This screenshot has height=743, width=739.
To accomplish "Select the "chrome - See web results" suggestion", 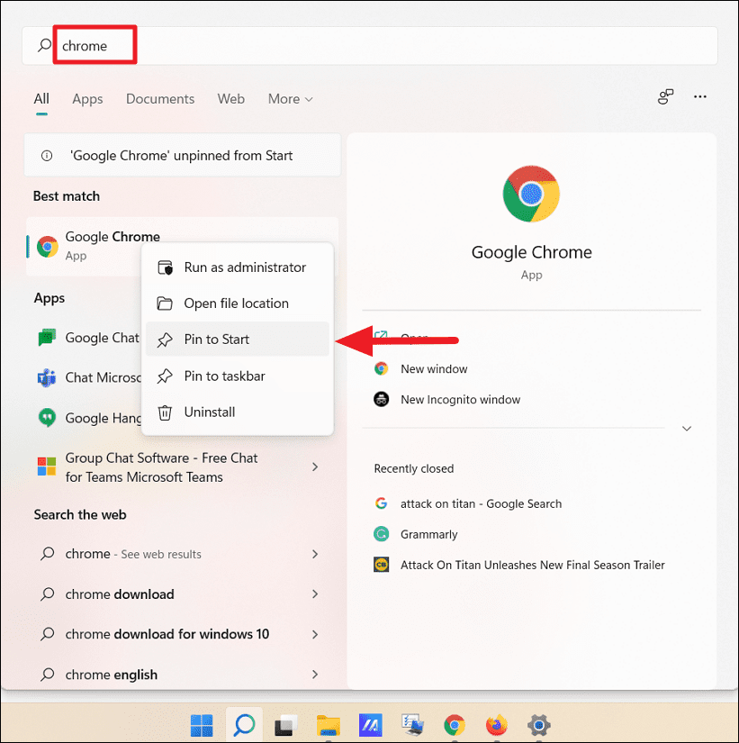I will click(x=183, y=554).
